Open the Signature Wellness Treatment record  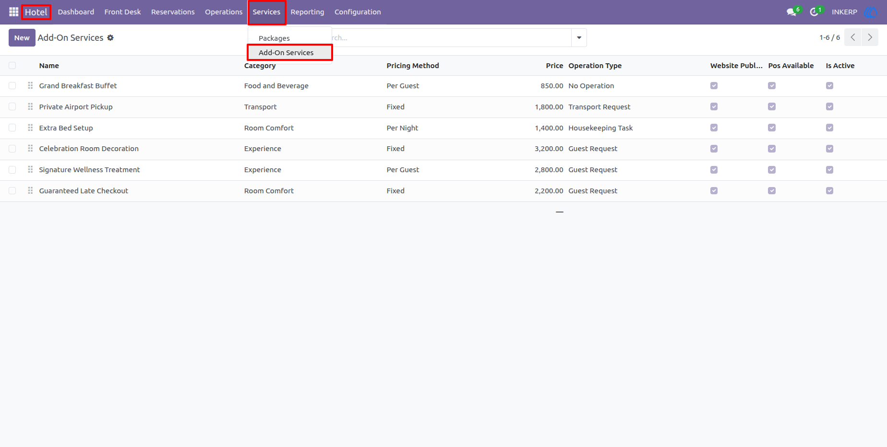[x=89, y=170]
